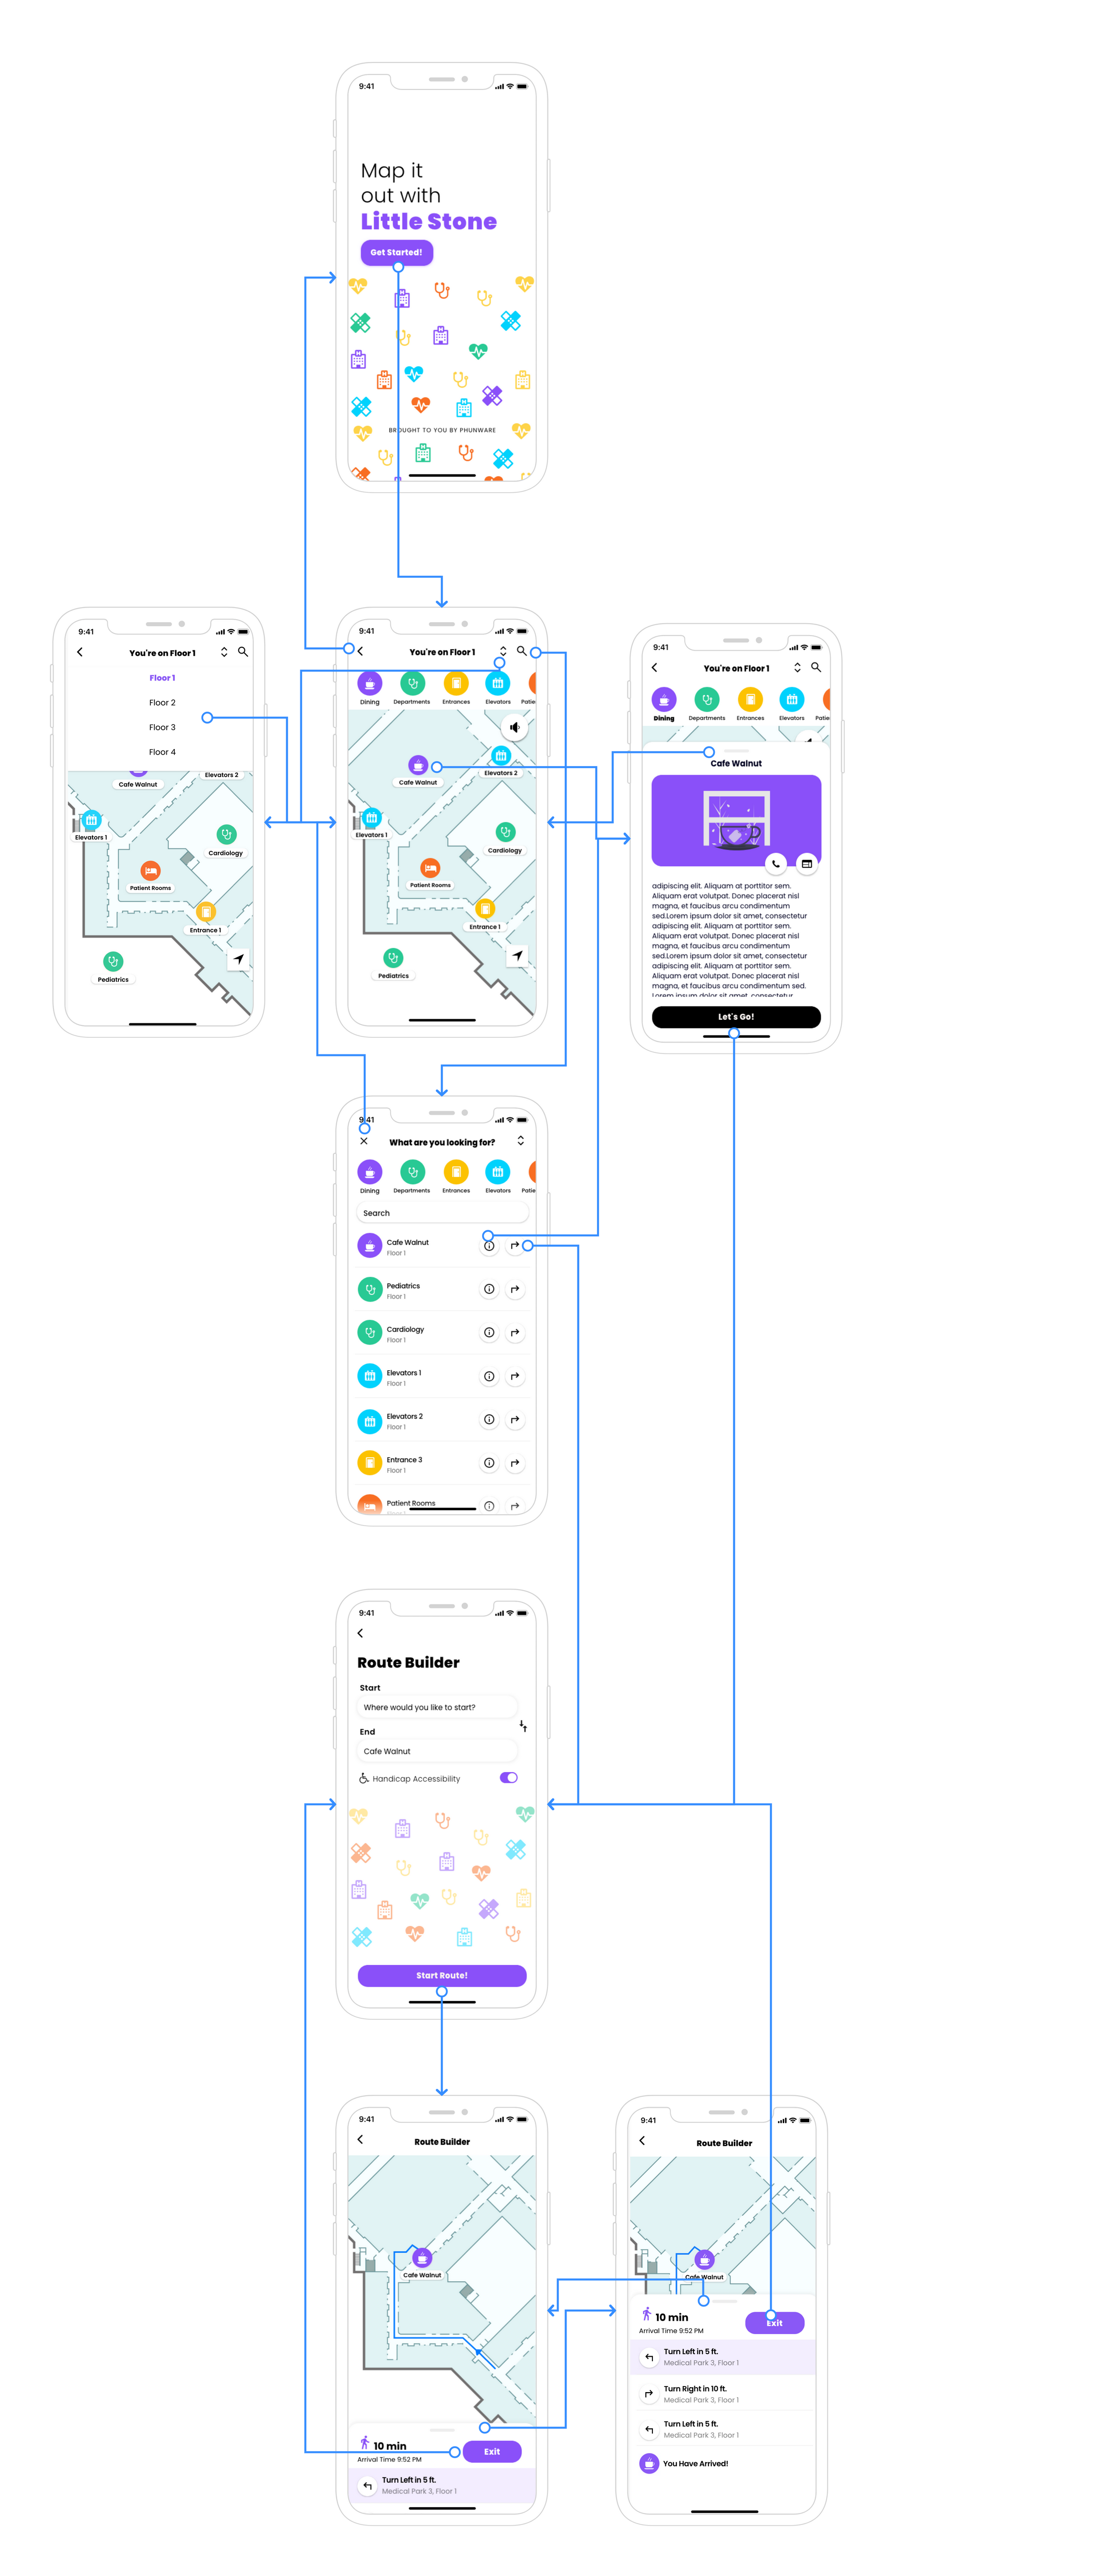Tap location arrow on floor-list screen map
Image resolution: width=1098 pixels, height=2576 pixels.
[238, 959]
